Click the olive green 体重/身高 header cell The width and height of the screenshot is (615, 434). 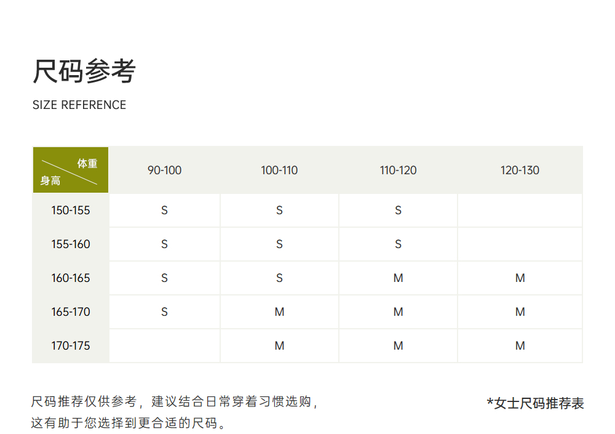click(70, 171)
